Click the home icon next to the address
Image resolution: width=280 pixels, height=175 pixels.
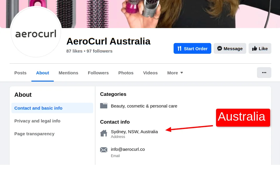pyautogui.click(x=104, y=133)
